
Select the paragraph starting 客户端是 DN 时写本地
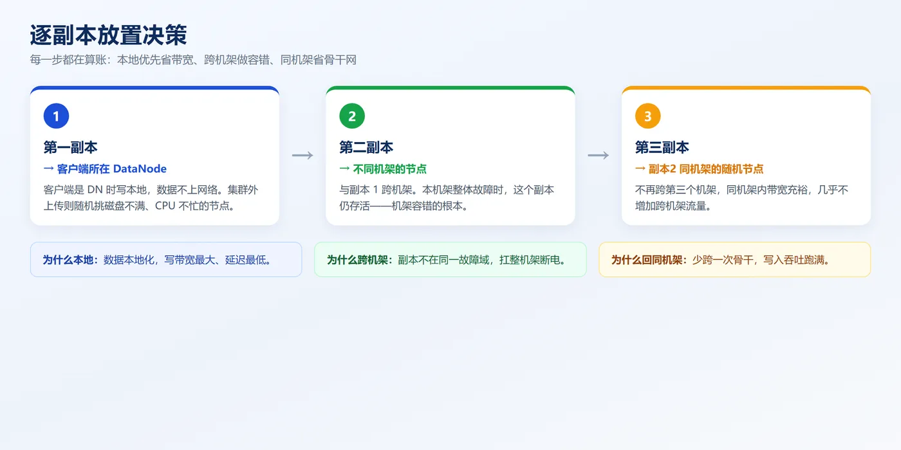coord(151,198)
